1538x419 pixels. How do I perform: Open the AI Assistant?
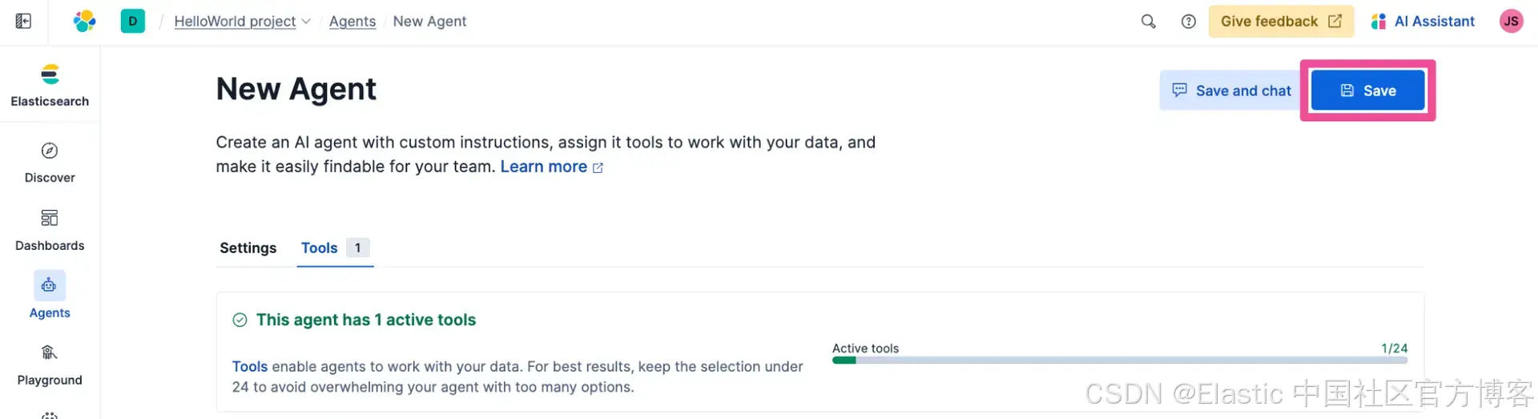tap(1423, 22)
